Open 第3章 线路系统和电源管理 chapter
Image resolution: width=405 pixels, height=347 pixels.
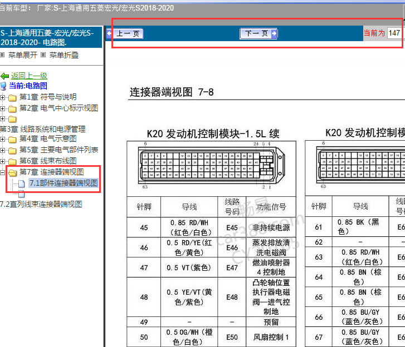43,129
